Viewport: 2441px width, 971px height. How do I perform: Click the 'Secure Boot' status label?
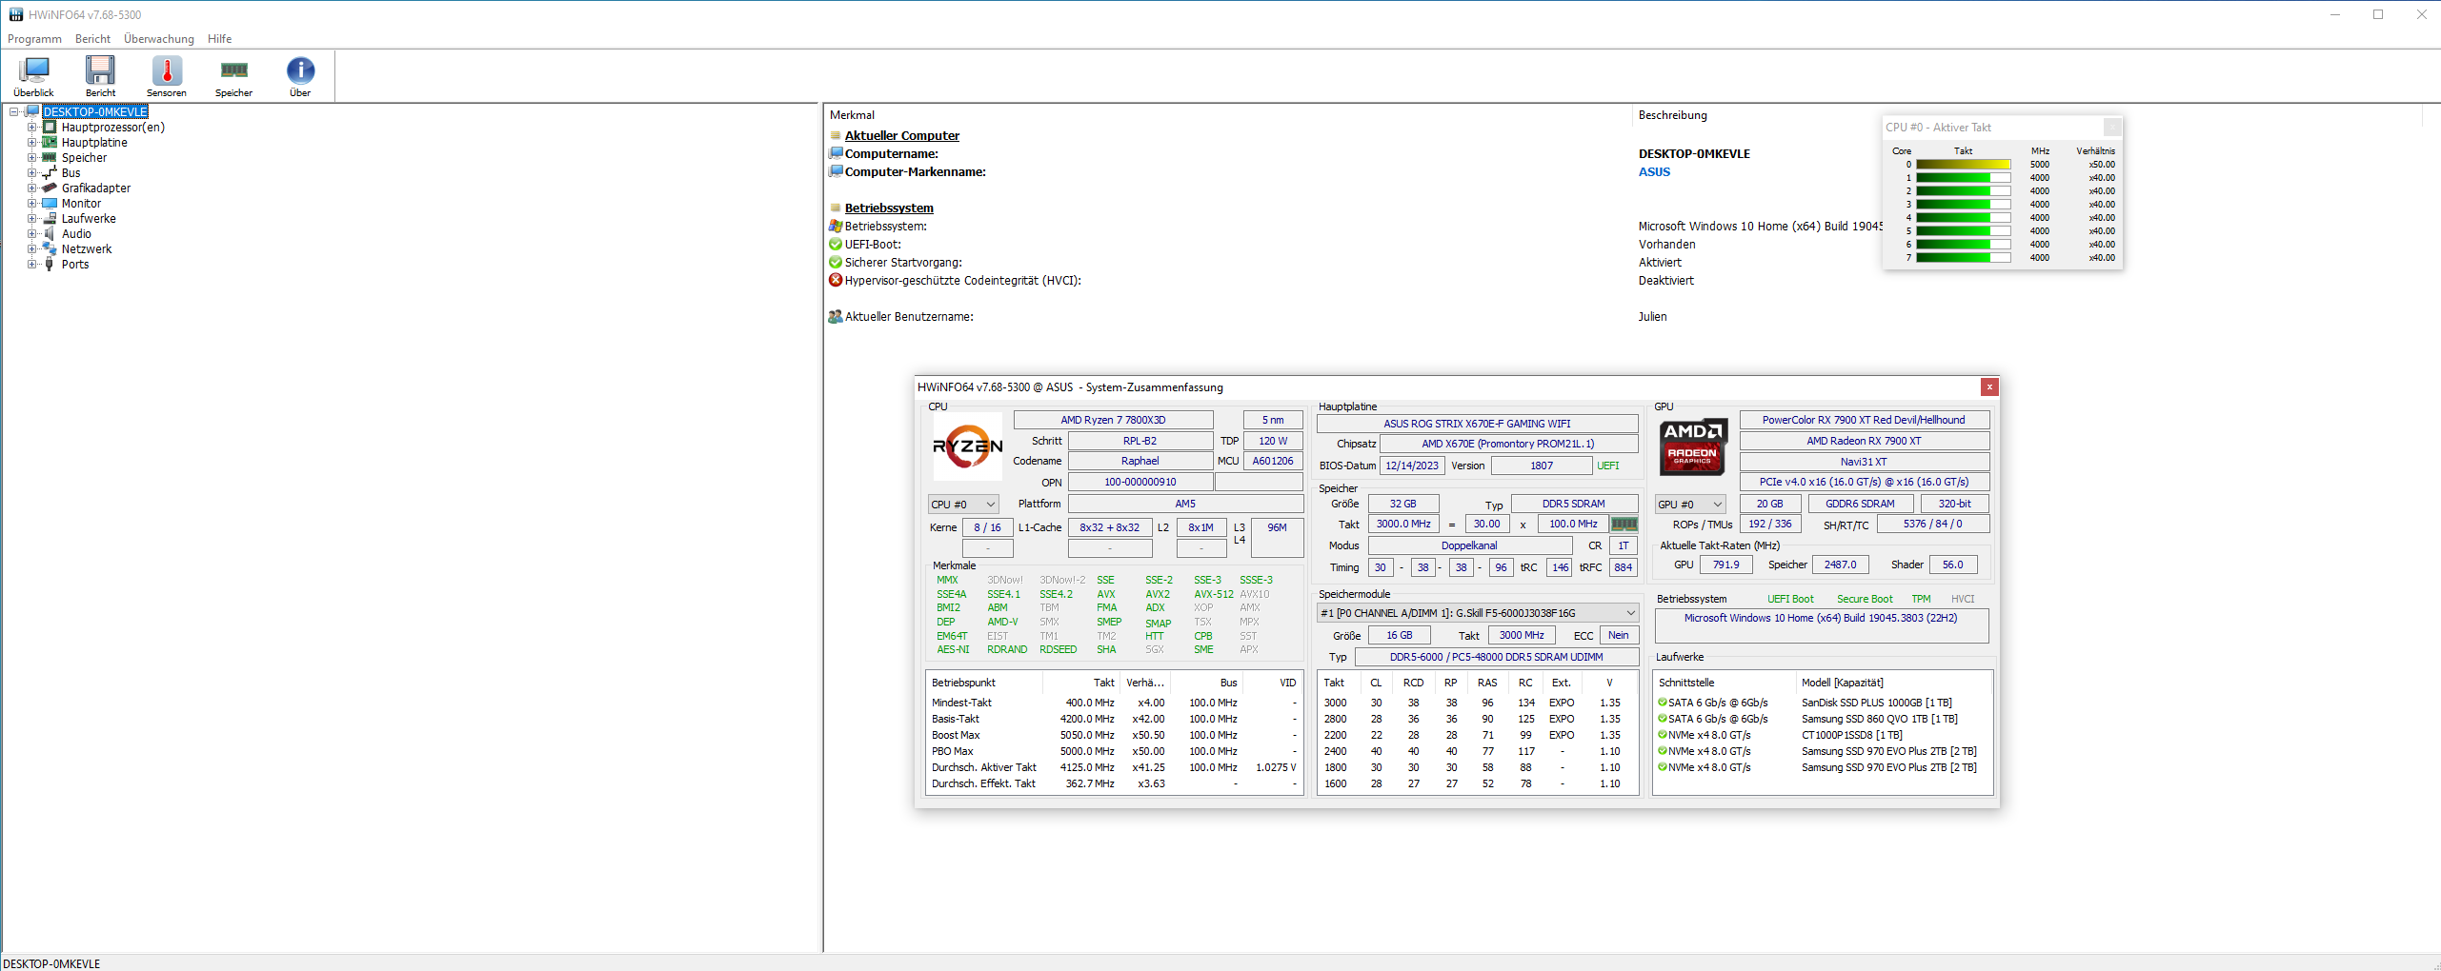(1865, 599)
